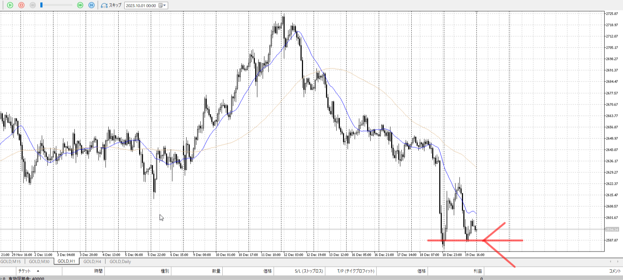Switch to the GOLD,M30 chart tab
Image resolution: width=623 pixels, height=280 pixels.
tap(39, 262)
